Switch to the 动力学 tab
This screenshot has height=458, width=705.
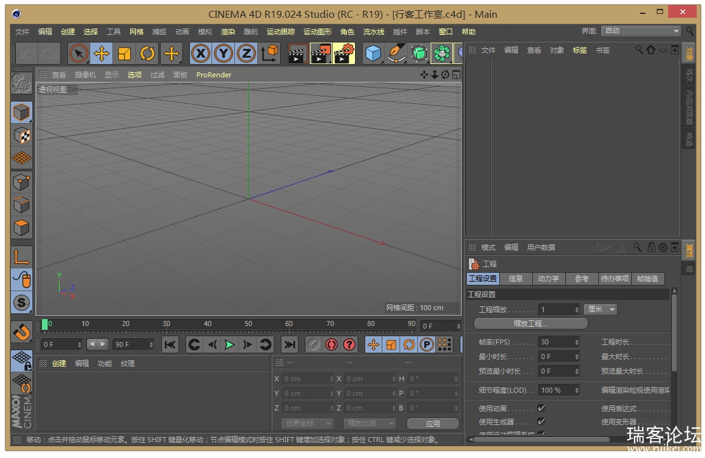coord(549,278)
